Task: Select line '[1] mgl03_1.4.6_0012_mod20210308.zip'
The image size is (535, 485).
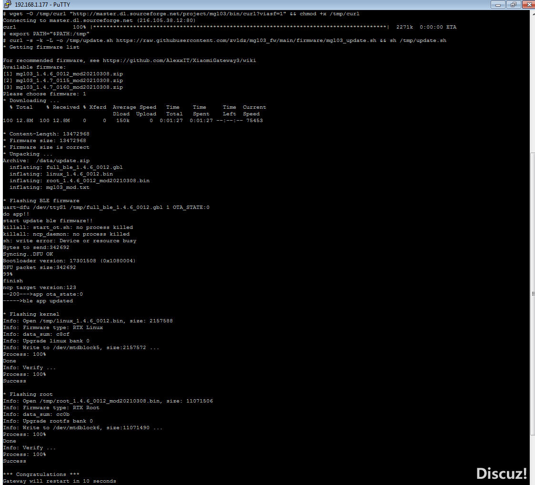Action: tap(63, 74)
